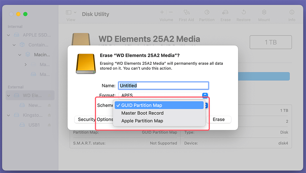The image size is (306, 173).
Task: Click the S.M.A.R.T. status Not Supported value
Action: click(x=163, y=143)
